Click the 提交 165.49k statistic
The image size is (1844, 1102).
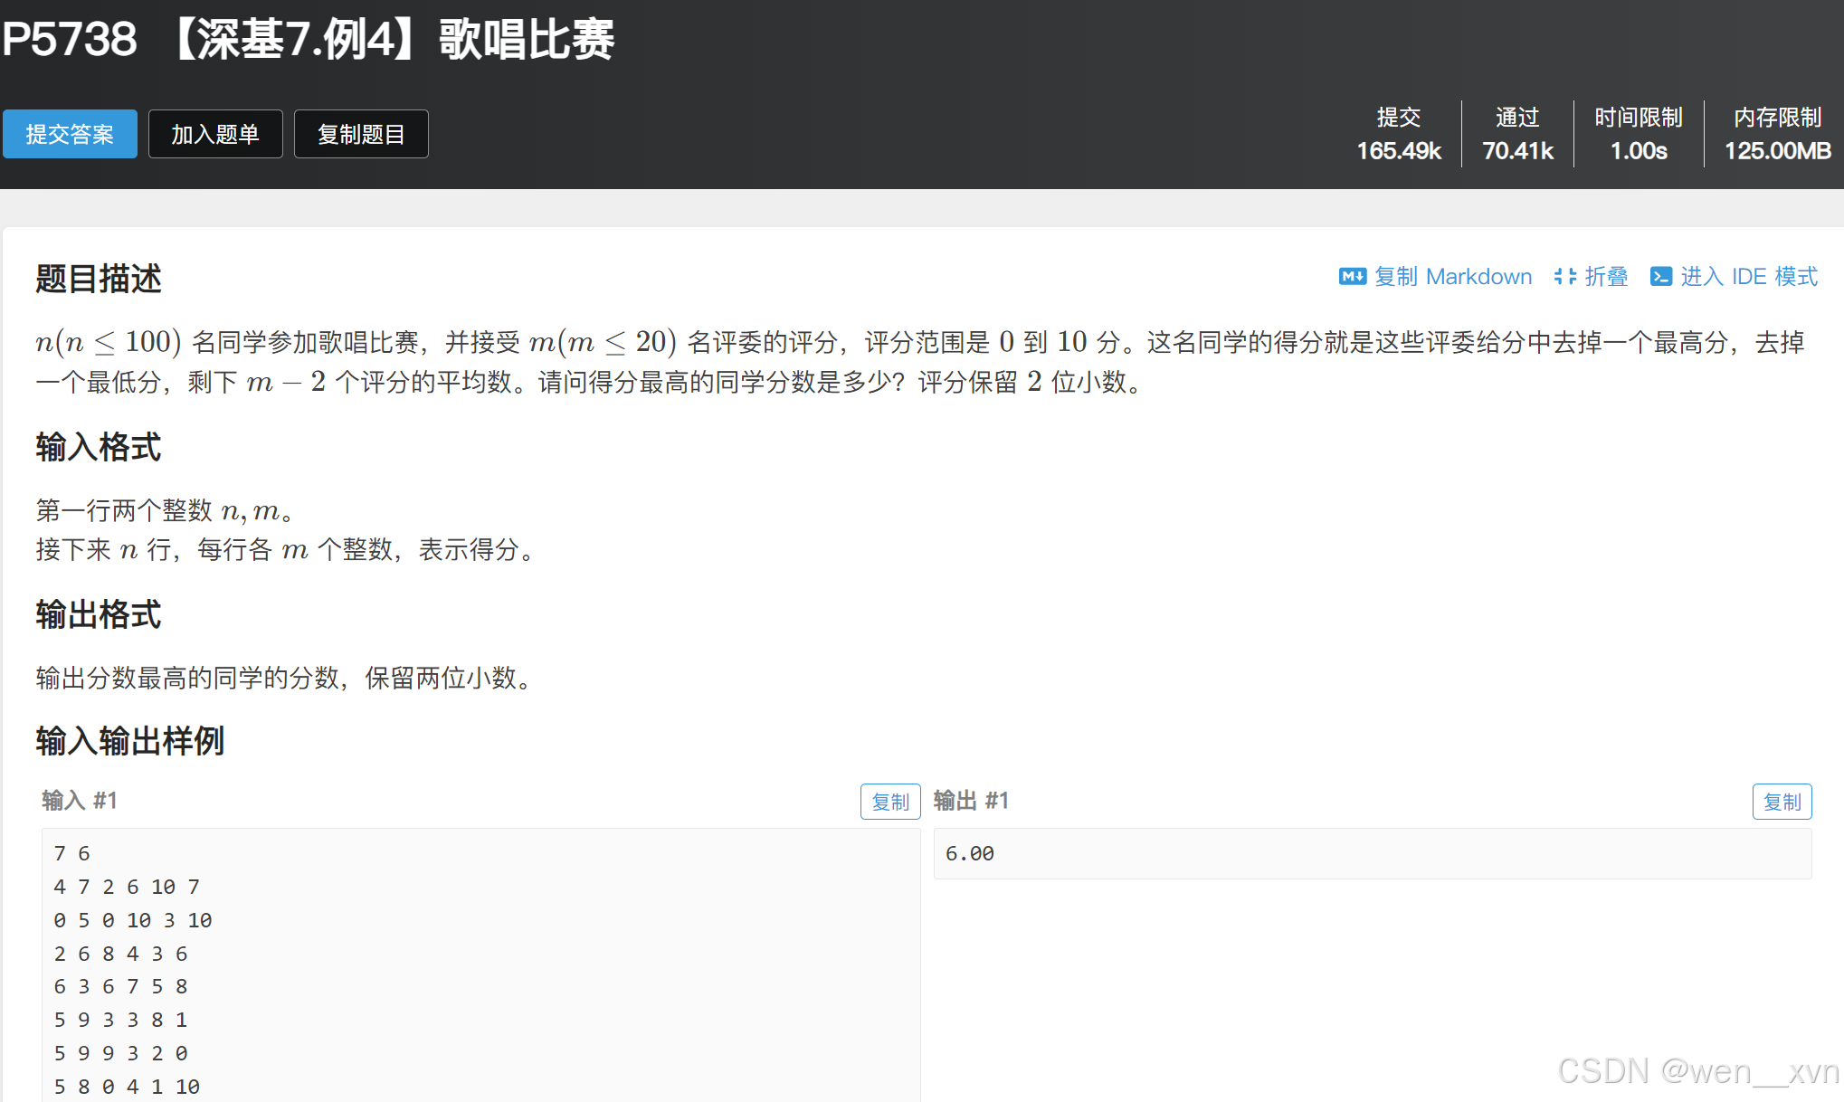1398,134
